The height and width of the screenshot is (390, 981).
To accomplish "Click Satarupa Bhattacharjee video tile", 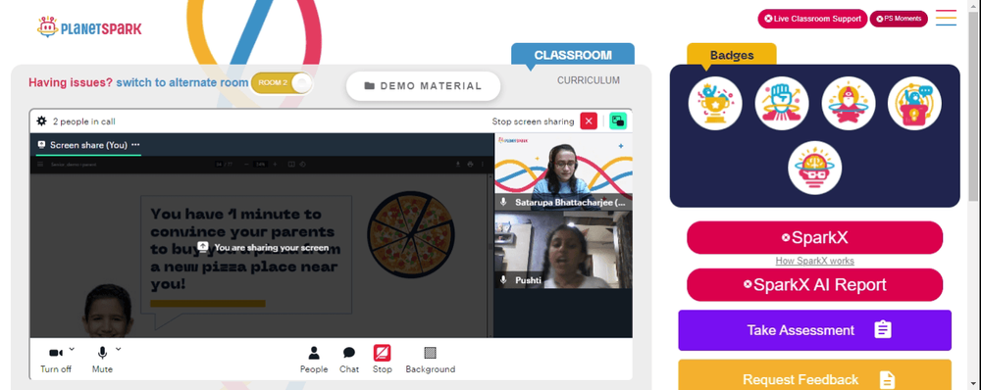I will coord(563,171).
